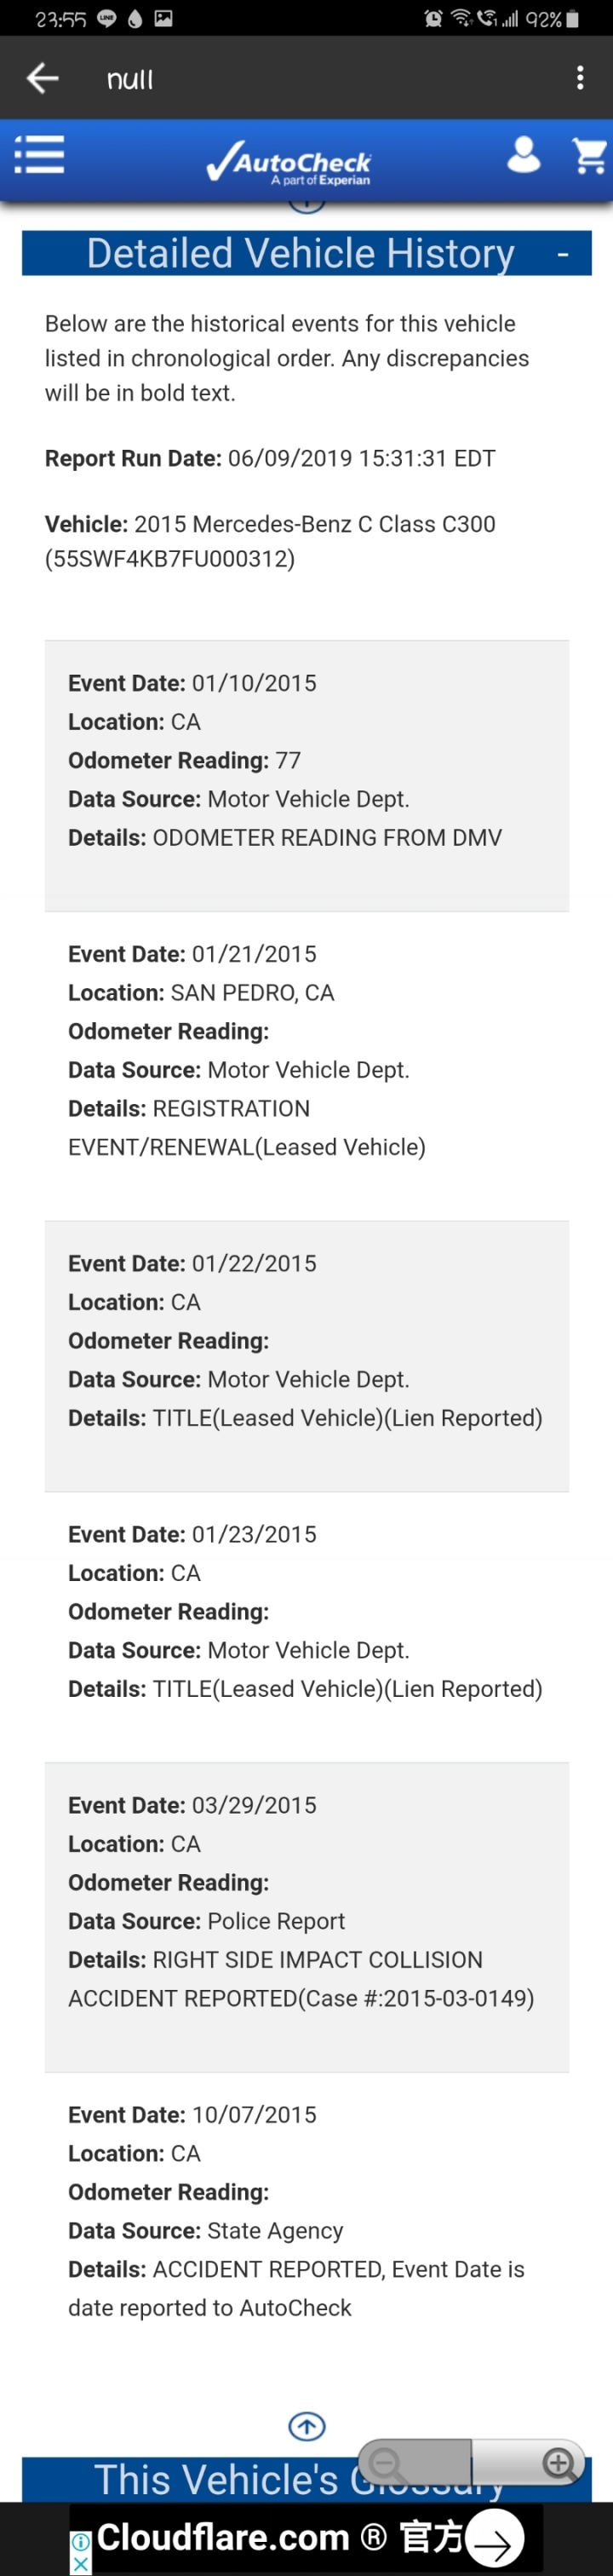Open the AutoCheck hamburger menu
613x2576 pixels.
40,155
